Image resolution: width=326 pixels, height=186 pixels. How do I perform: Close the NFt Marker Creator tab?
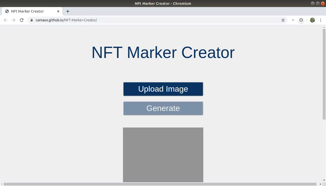[58, 11]
